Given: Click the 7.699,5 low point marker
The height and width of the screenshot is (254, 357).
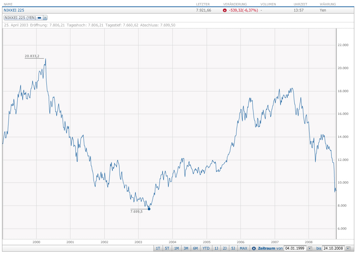Looking at the screenshot, I should point(149,209).
